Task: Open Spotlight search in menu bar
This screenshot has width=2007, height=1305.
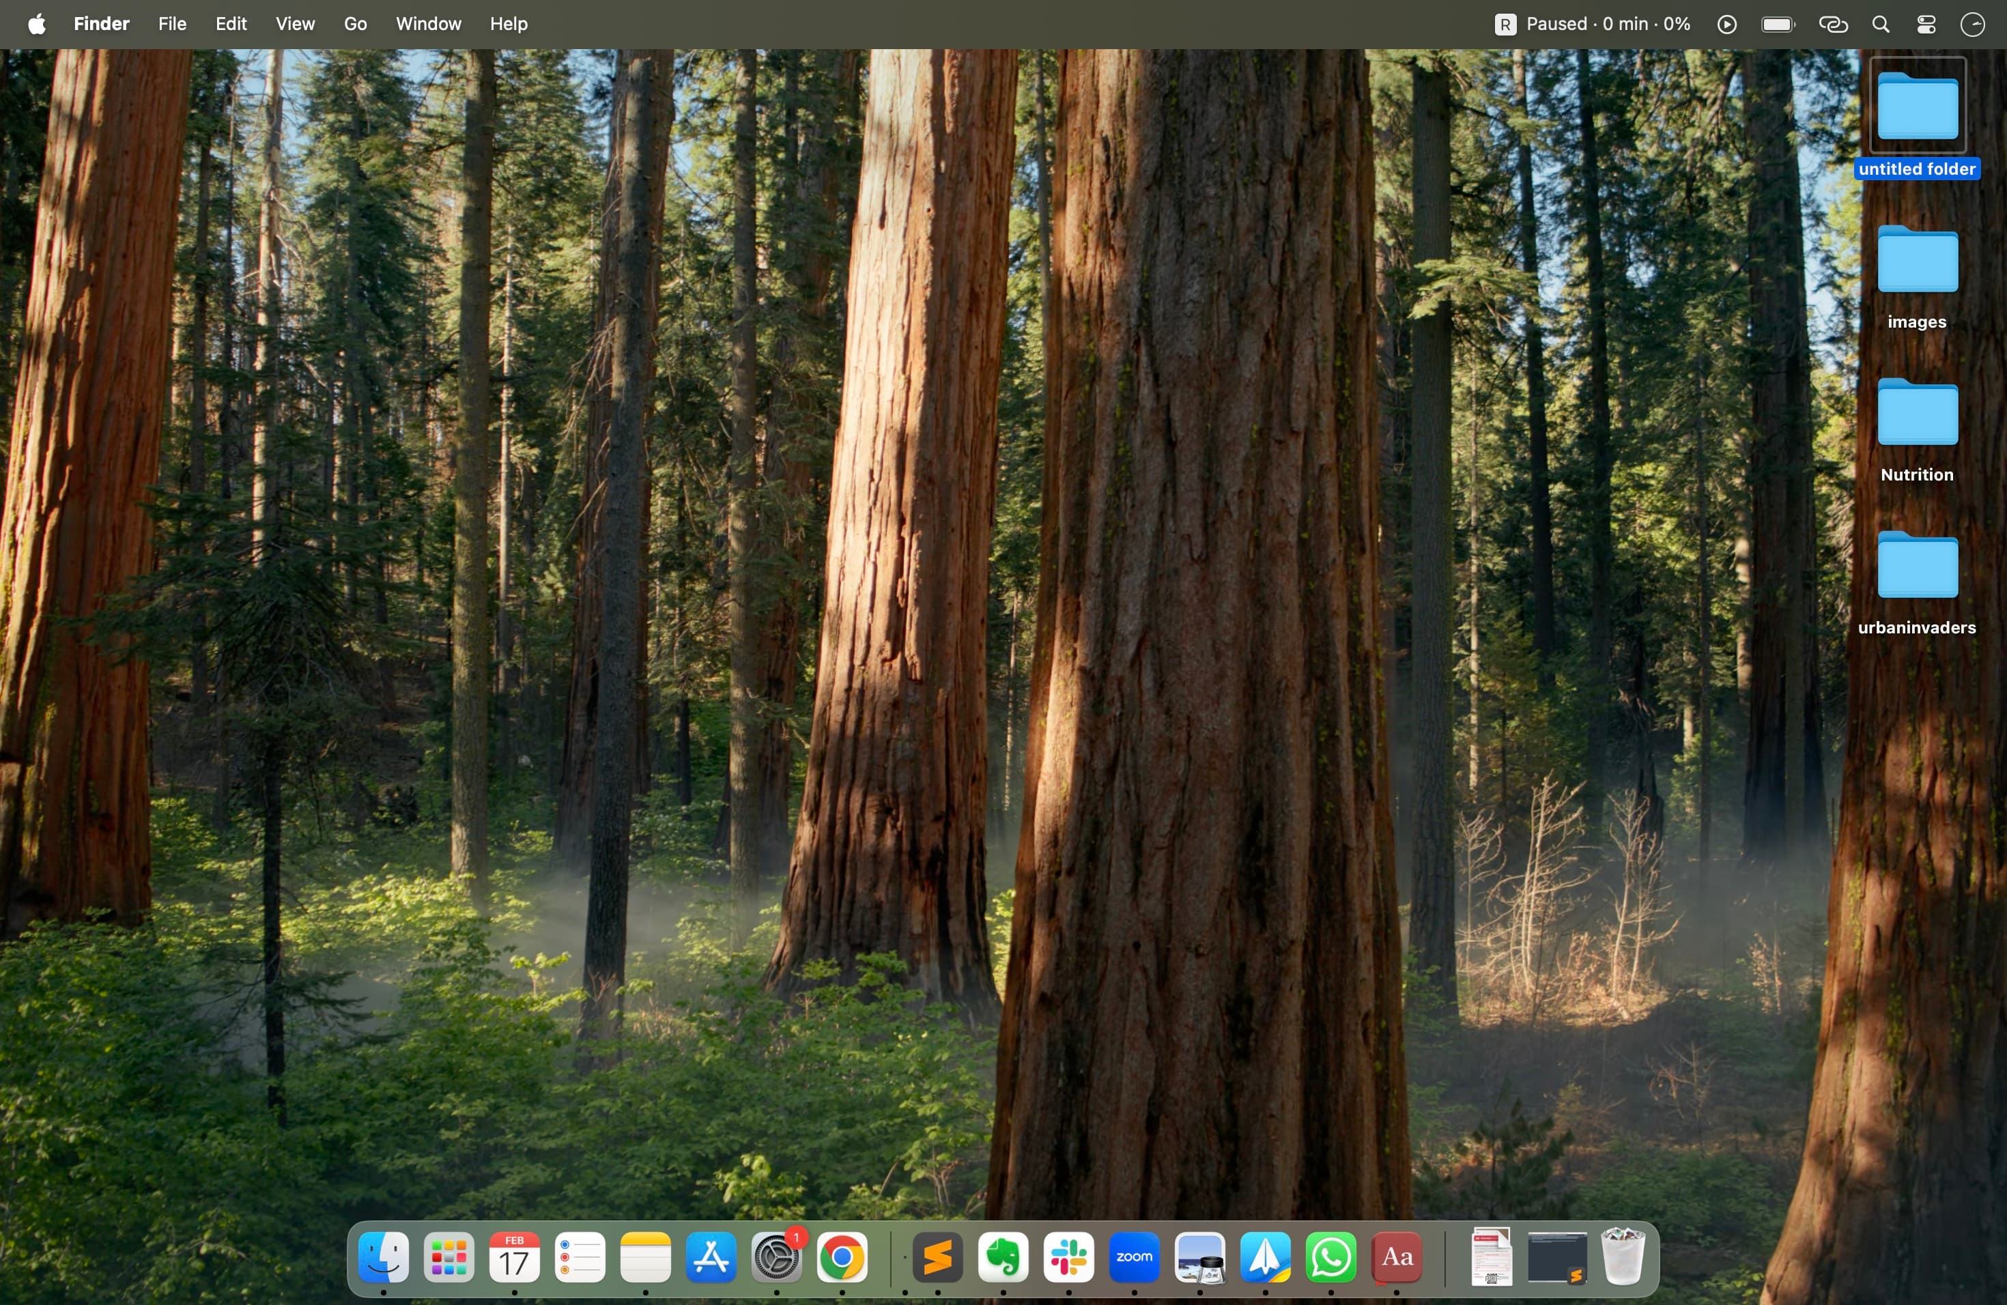Action: point(1881,25)
